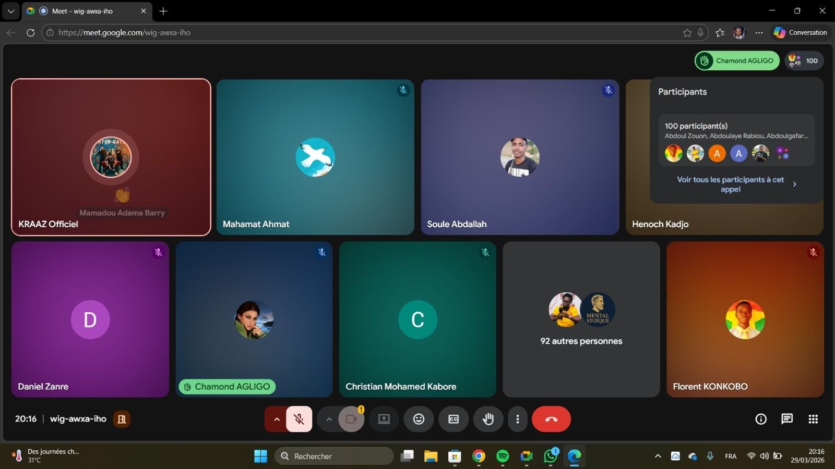Click the 100 participant(s) summary card
The height and width of the screenshot is (469, 835).
point(736,140)
